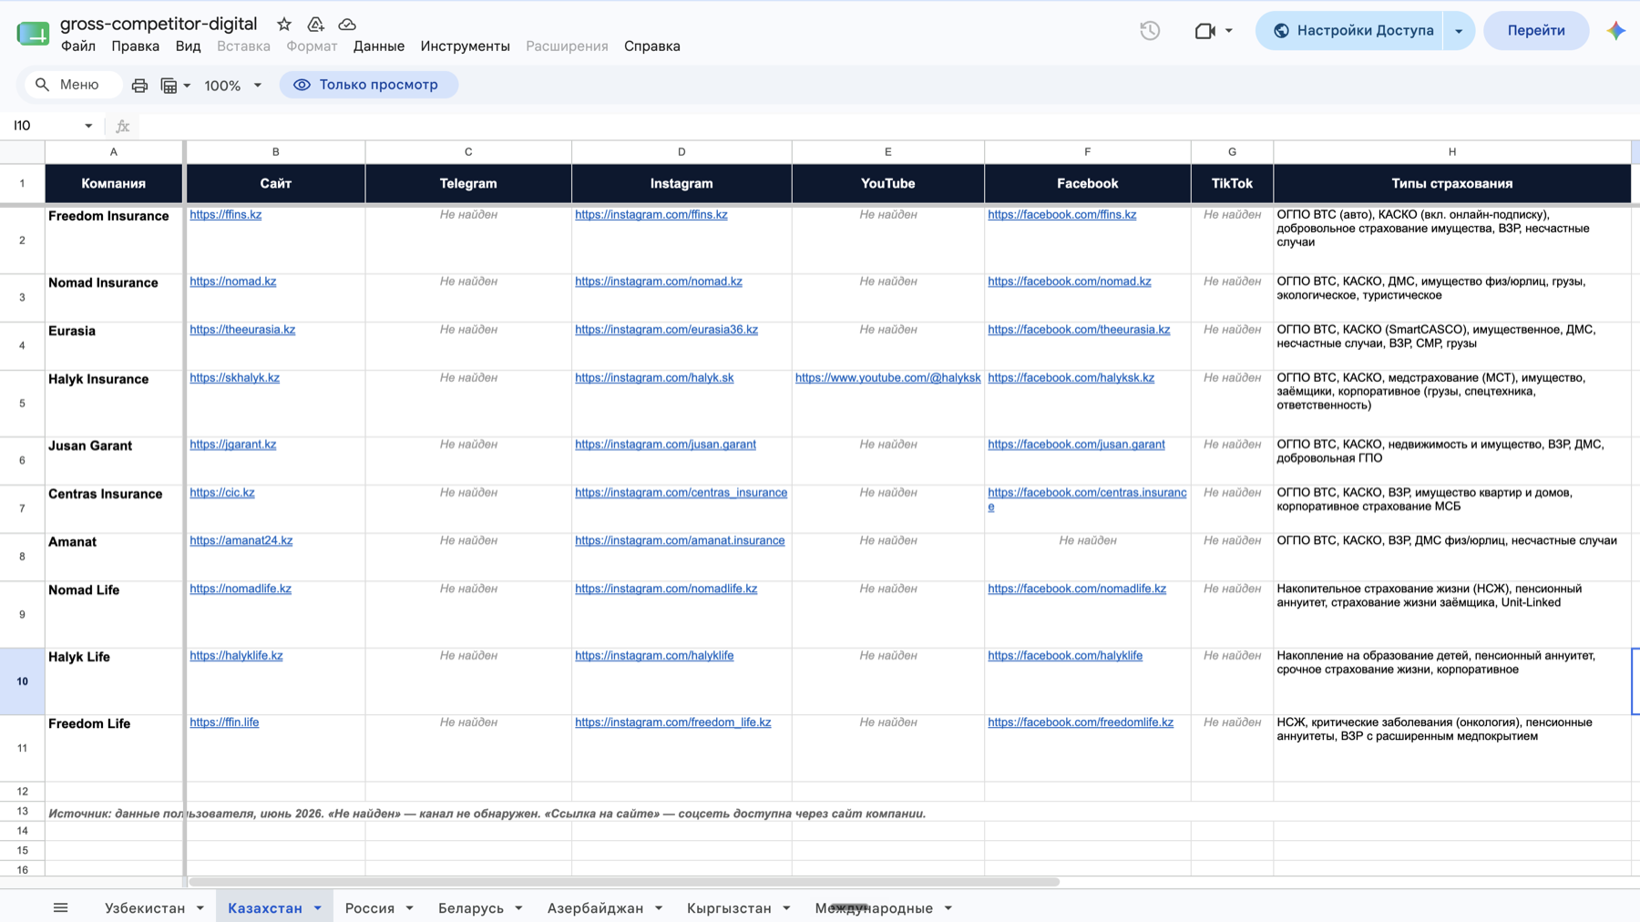The width and height of the screenshot is (1640, 922).
Task: Click the Только просмотр view-only button
Action: click(368, 85)
